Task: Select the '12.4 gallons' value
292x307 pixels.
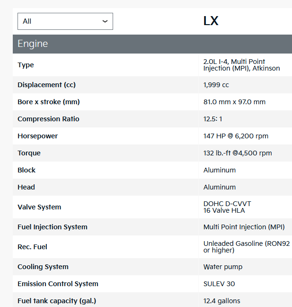Action: tap(222, 301)
